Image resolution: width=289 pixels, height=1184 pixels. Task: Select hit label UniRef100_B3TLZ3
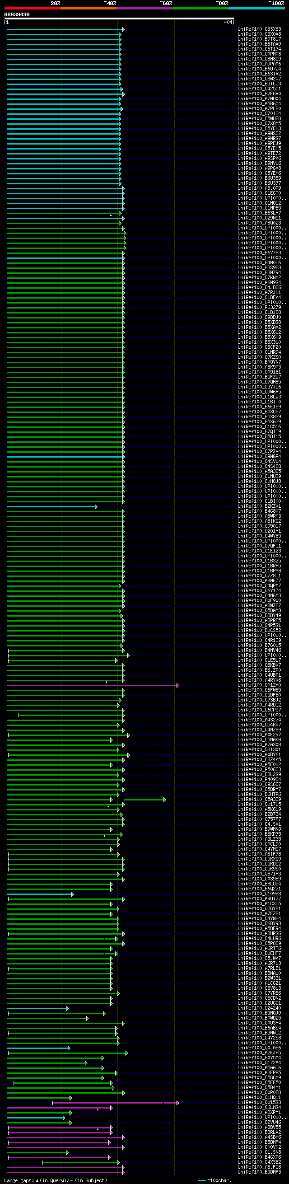coord(259,84)
